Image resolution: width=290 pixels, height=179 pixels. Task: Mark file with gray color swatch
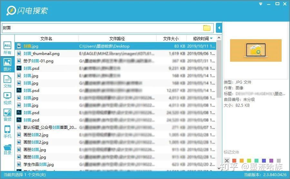tap(278, 161)
